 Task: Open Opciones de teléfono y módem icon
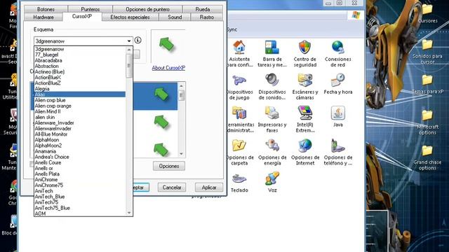point(338,146)
